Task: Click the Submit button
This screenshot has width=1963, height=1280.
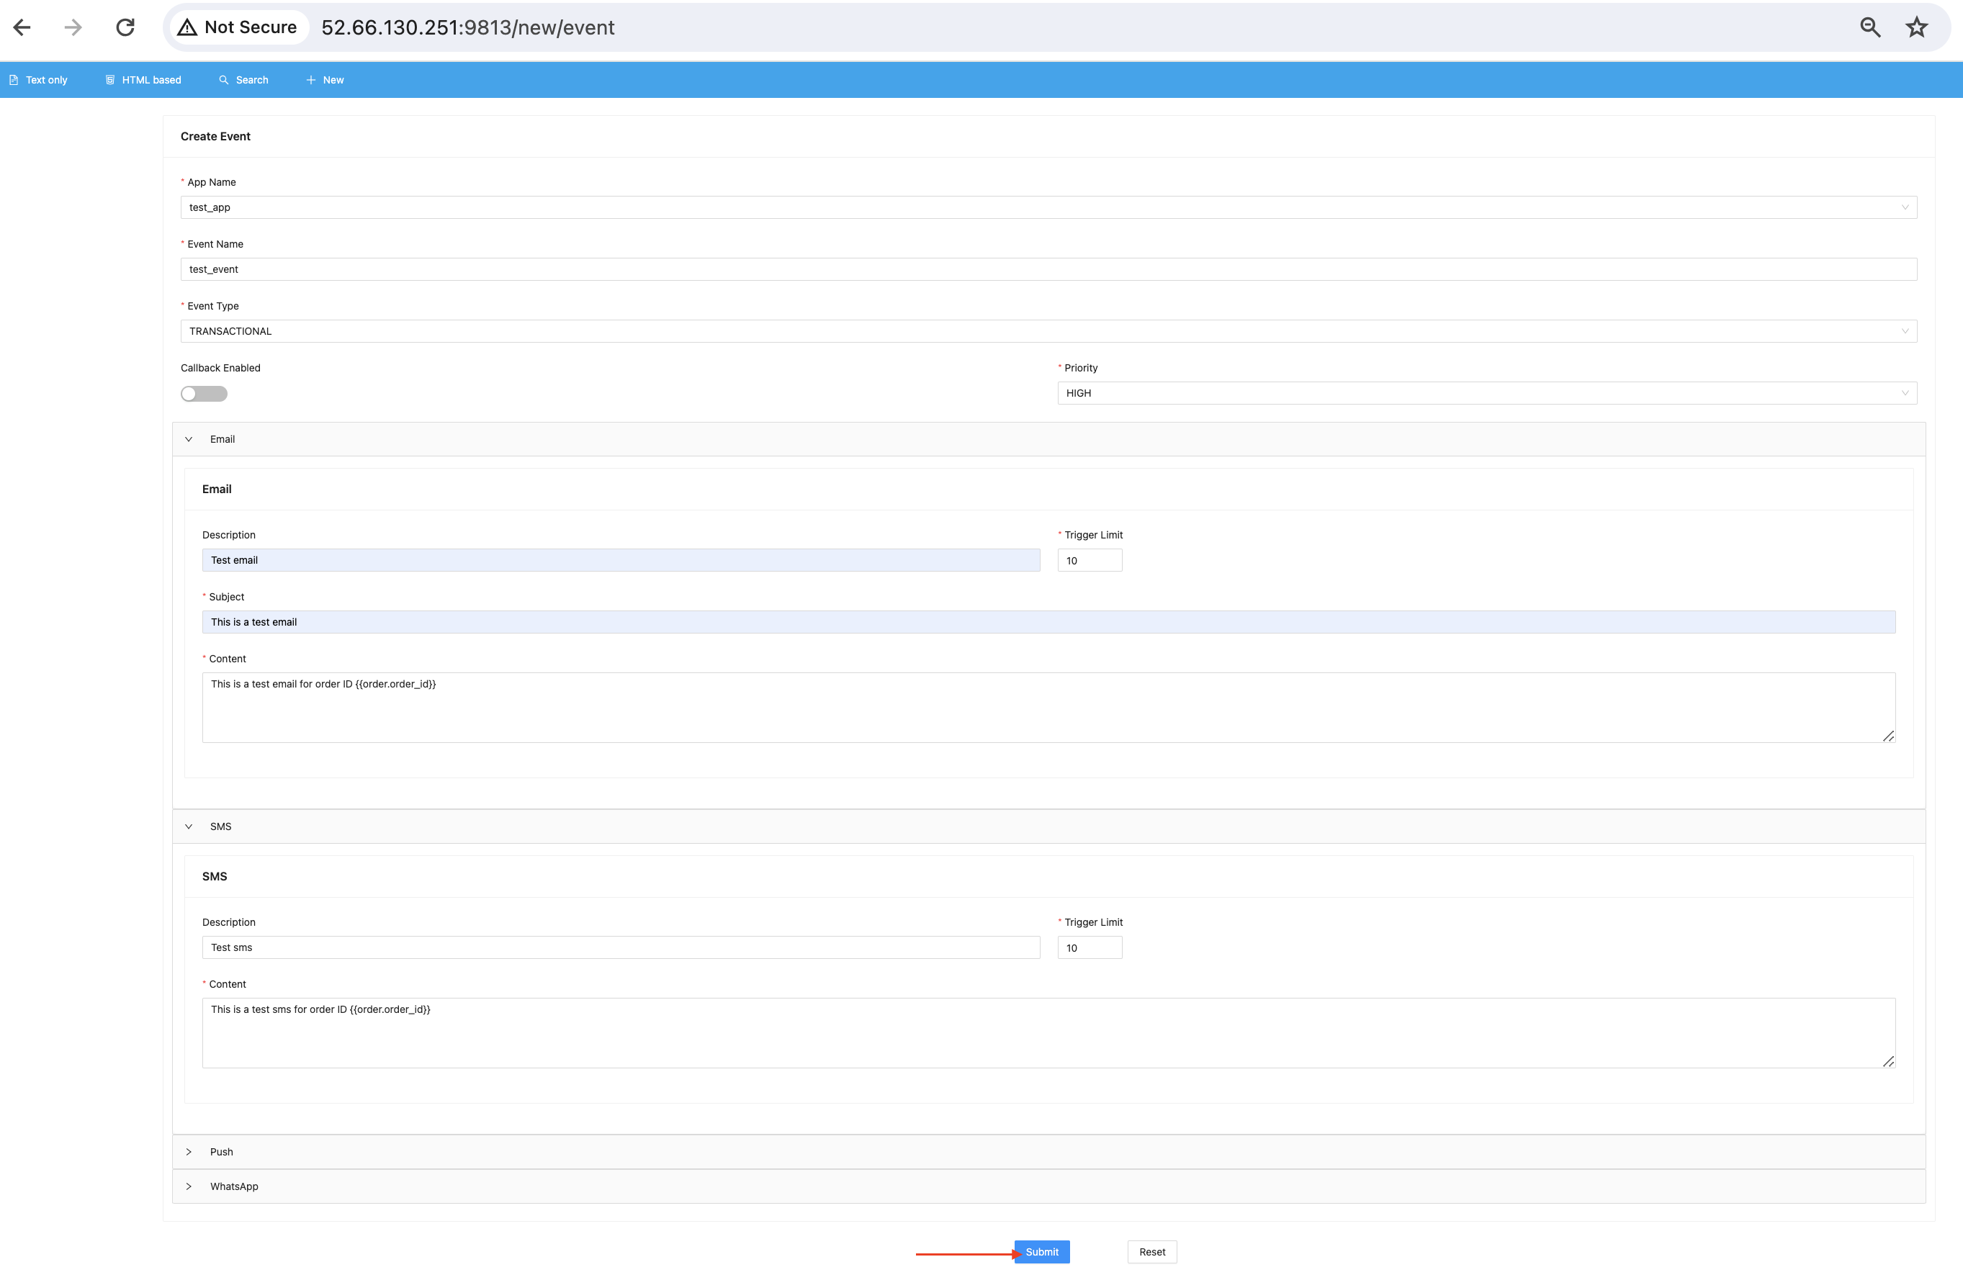Action: (1041, 1251)
